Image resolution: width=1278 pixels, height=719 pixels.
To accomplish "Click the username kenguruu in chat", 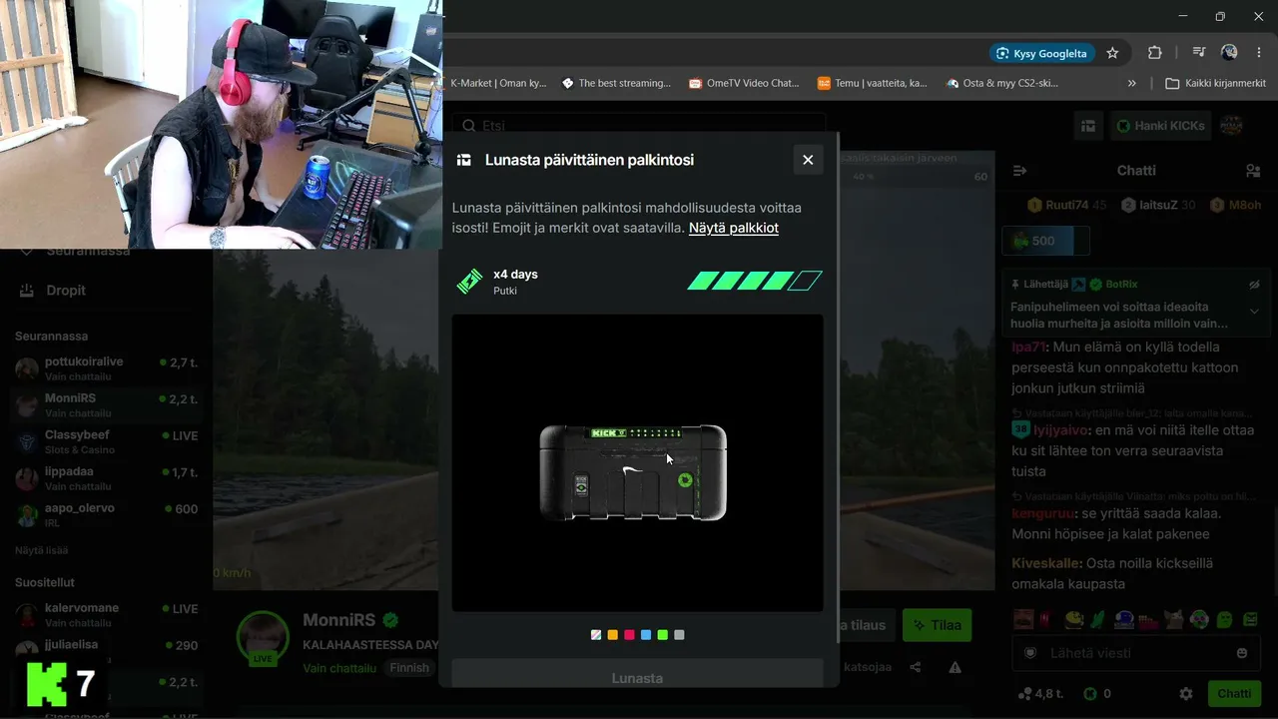I will coord(1042,513).
